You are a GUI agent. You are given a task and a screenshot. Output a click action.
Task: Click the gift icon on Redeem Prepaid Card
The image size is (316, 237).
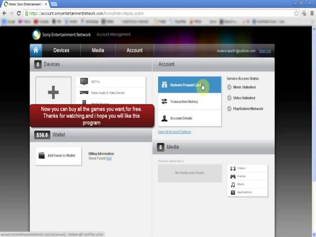pyautogui.click(x=164, y=85)
